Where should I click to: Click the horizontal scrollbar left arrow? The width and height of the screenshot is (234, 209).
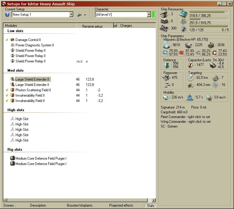pyautogui.click(x=5, y=200)
